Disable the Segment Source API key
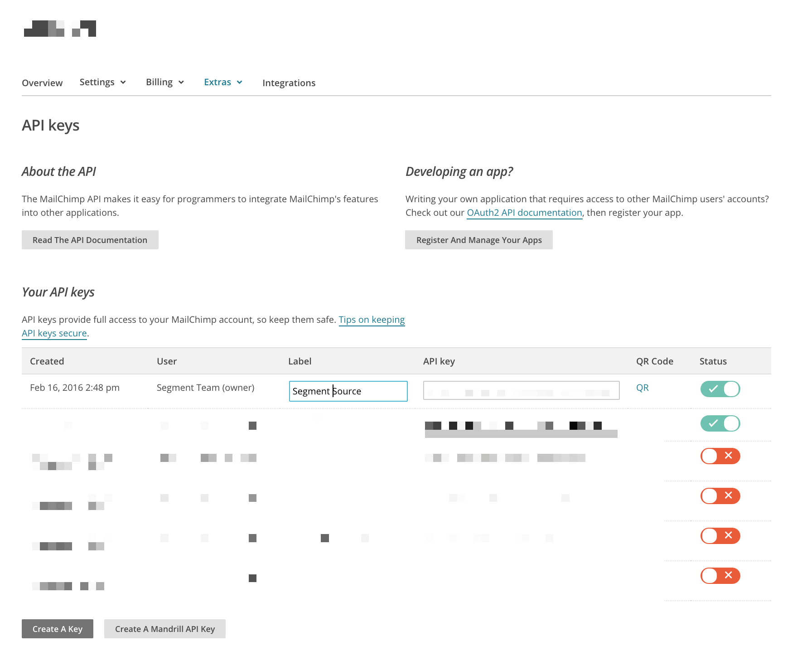This screenshot has height=651, width=802. point(720,389)
